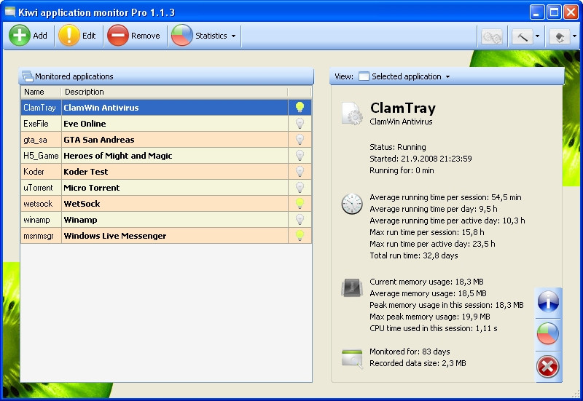Viewport: 583px width, 401px height.
Task: Click the clock running time icon
Action: (352, 204)
